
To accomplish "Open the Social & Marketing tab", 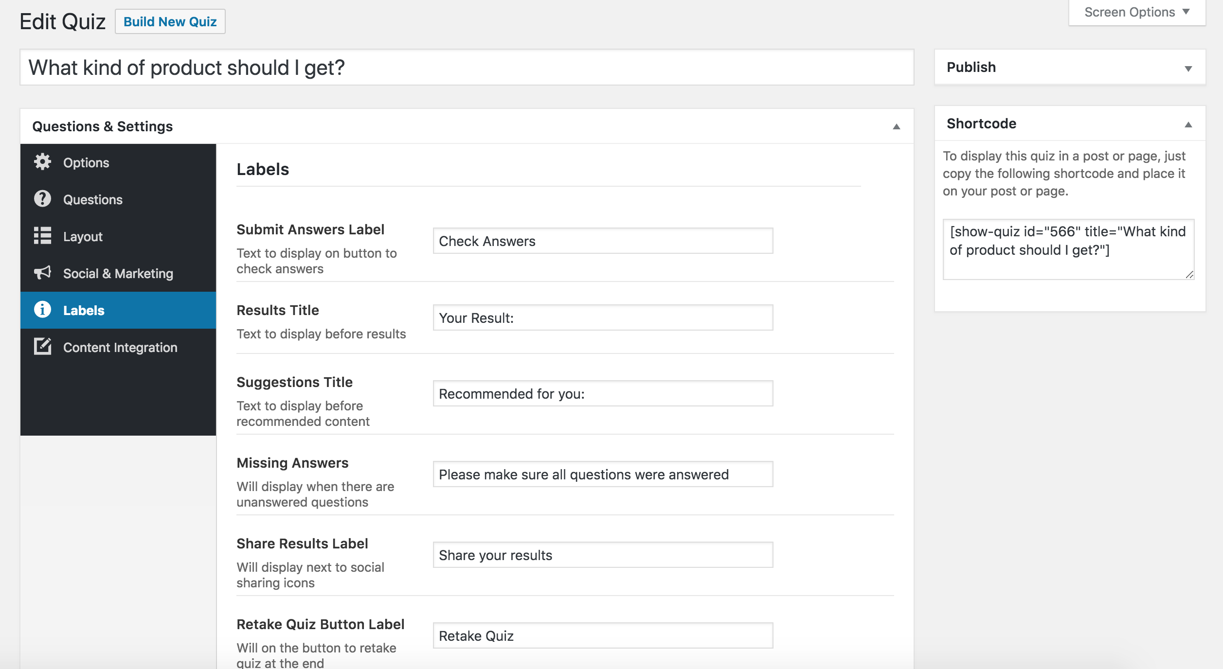I will pos(118,274).
